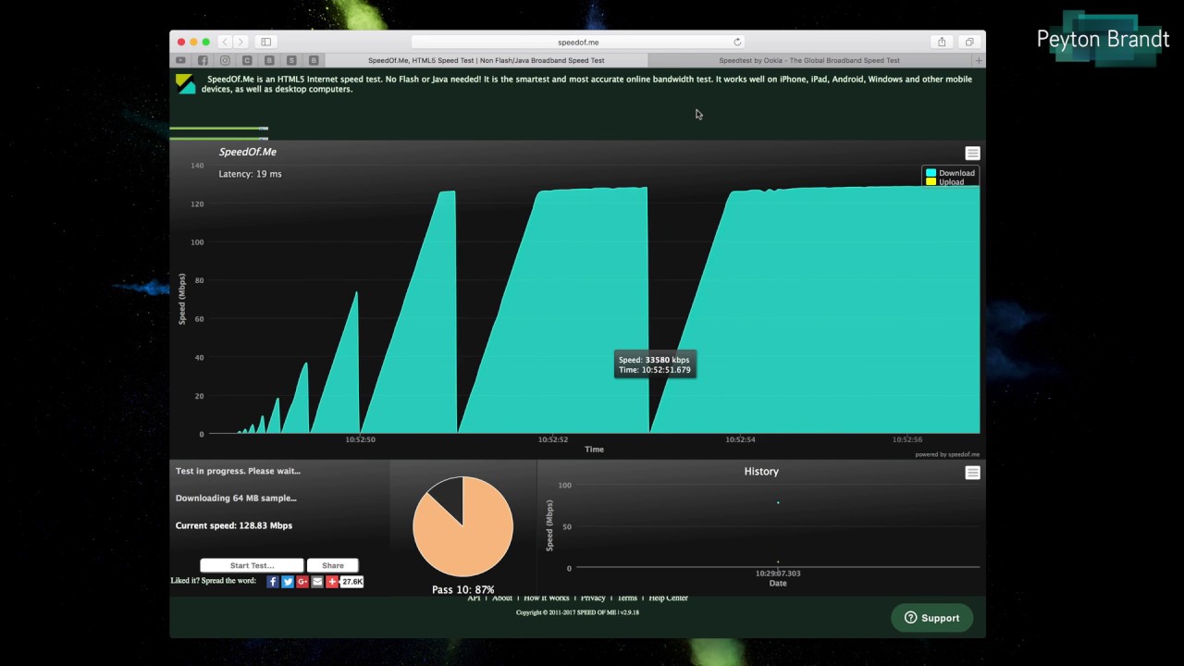Image resolution: width=1184 pixels, height=666 pixels.
Task: Show all tabs overview icon
Action: point(969,42)
